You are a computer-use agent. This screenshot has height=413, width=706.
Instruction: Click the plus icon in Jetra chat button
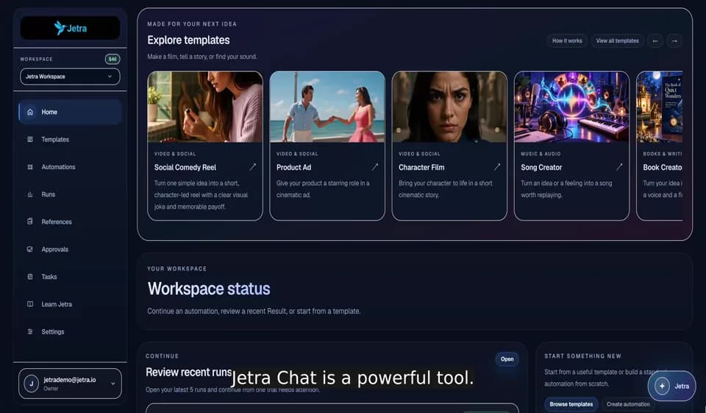tap(662, 386)
